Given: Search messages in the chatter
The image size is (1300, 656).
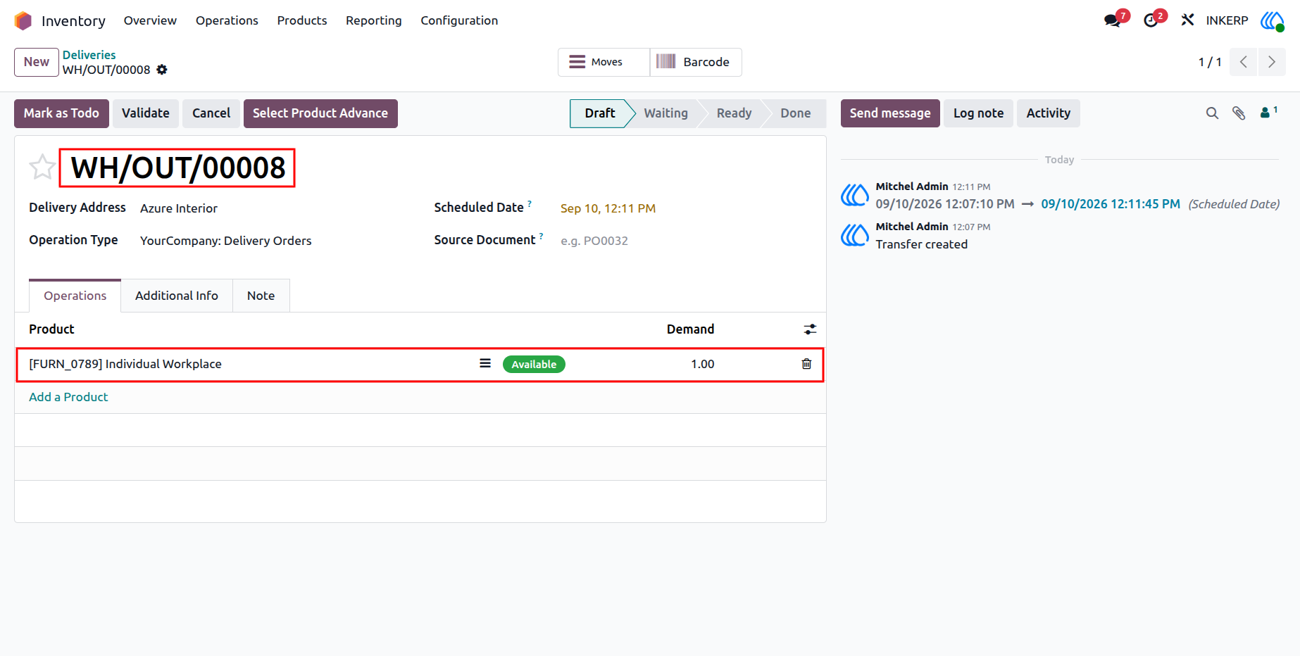Looking at the screenshot, I should [x=1212, y=113].
